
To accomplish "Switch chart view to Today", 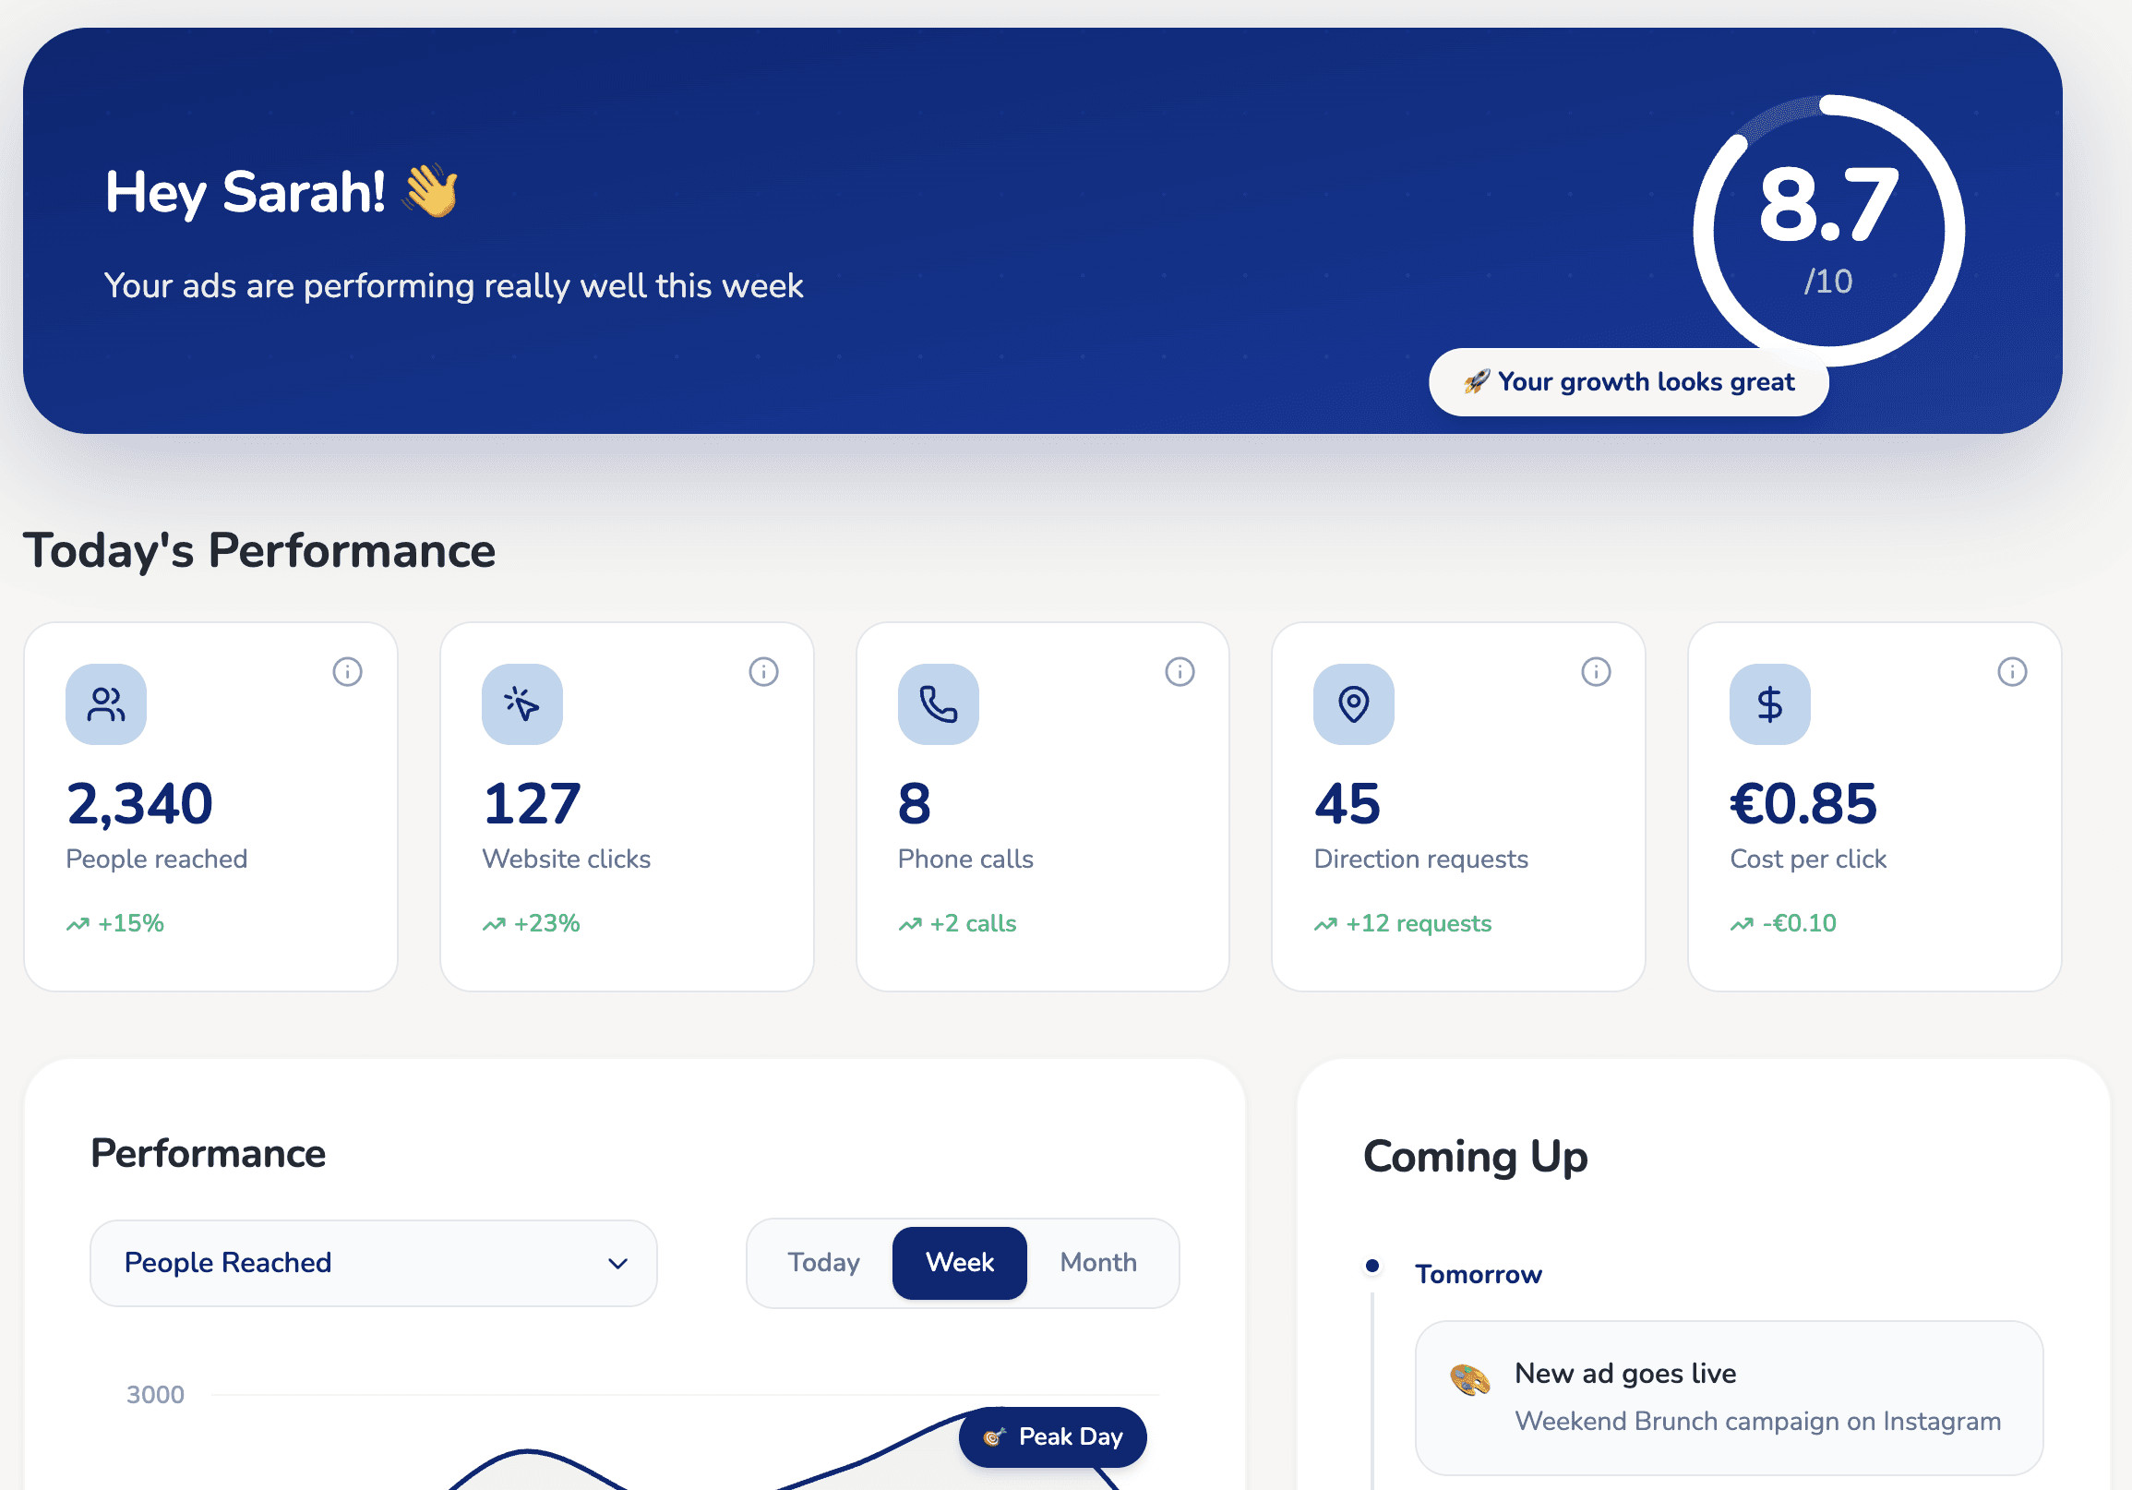I will click(822, 1262).
